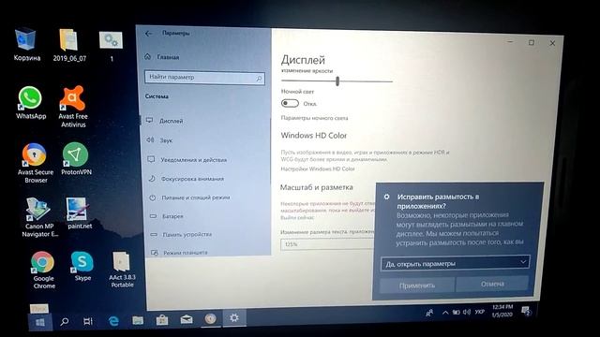600x337 pixels.
Task: Open the Avast Secure Browser shortcut
Action: pos(36,162)
